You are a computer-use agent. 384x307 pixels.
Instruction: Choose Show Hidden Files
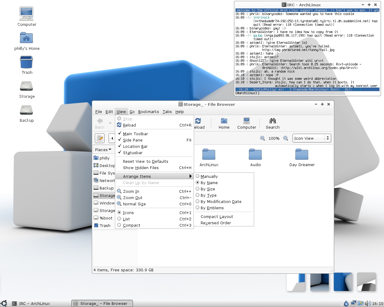point(154,168)
